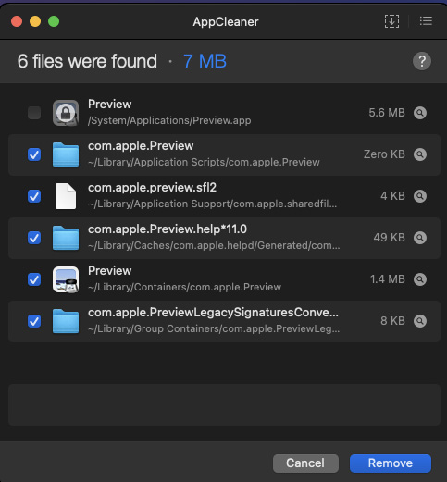Viewport: 447px width, 482px height.
Task: Reveal com.apple.Preview.help*11.0 via magnifier icon
Action: click(x=420, y=238)
